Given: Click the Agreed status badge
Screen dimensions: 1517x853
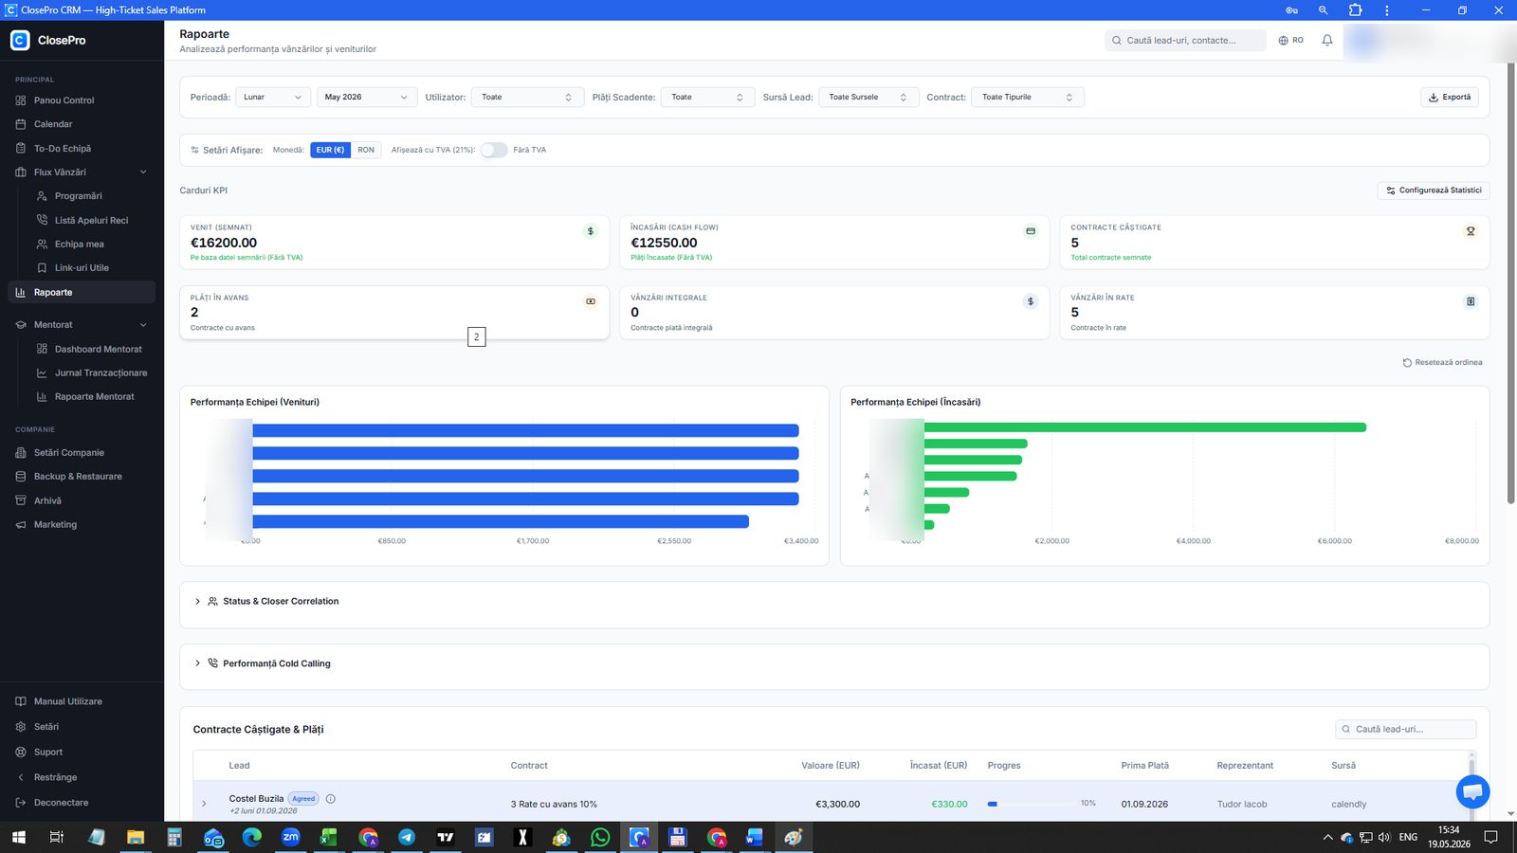Looking at the screenshot, I should click(x=303, y=799).
